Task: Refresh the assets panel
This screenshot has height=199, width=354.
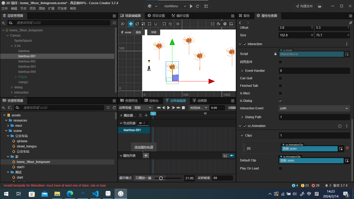Action: click(114, 108)
